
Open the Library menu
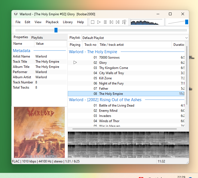pos(68,22)
